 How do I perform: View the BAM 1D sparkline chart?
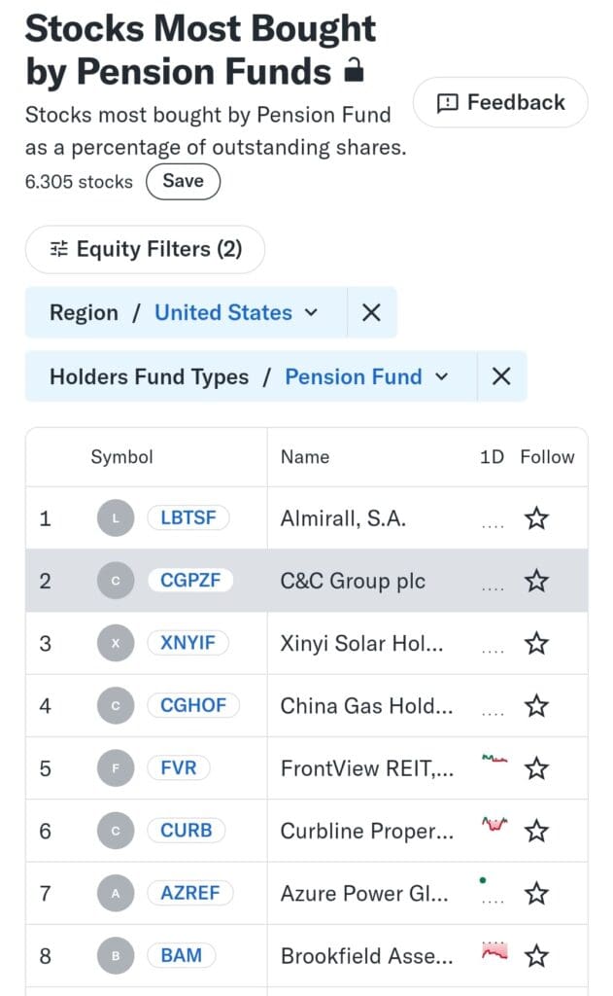click(x=494, y=950)
